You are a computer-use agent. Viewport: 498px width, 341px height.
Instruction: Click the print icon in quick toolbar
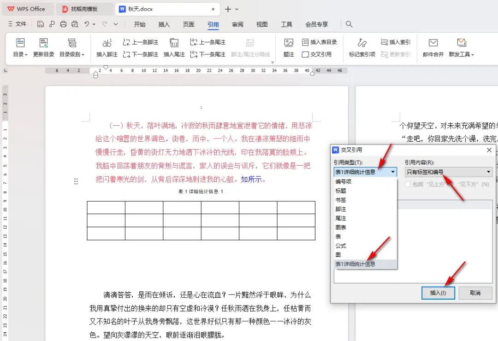(63, 24)
